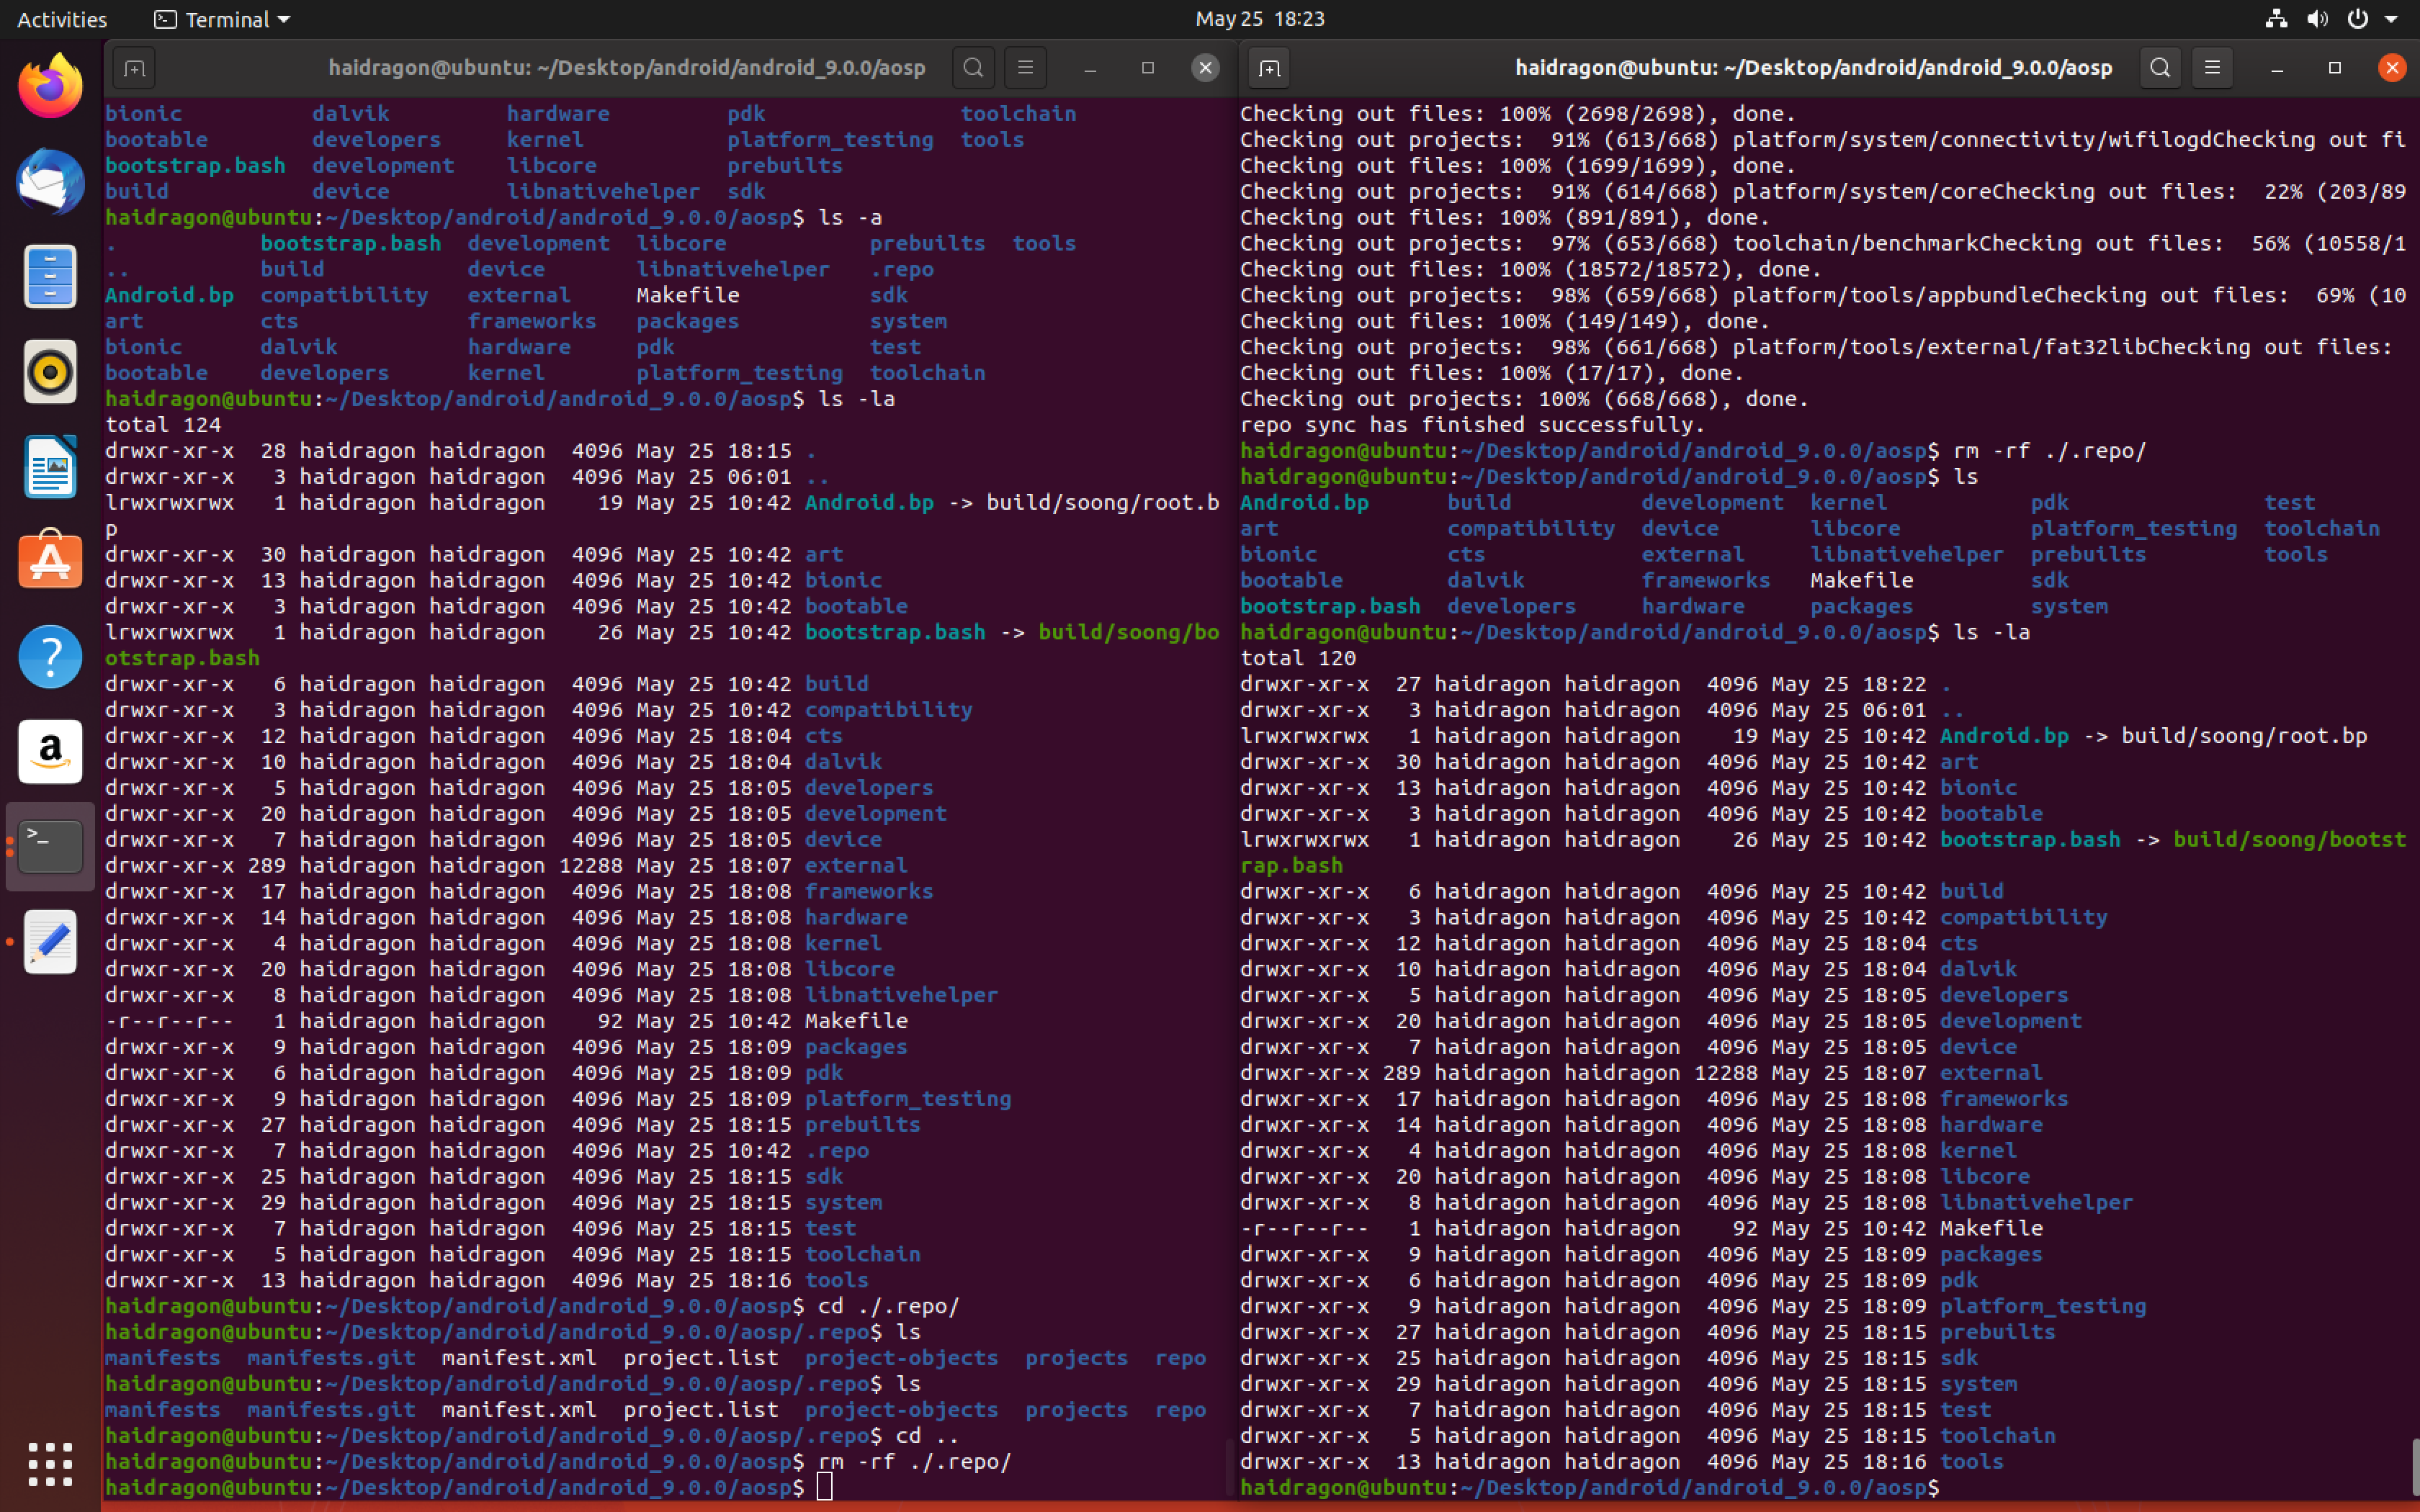Image resolution: width=2420 pixels, height=1512 pixels.
Task: Minimize the left terminal window
Action: coord(1090,68)
